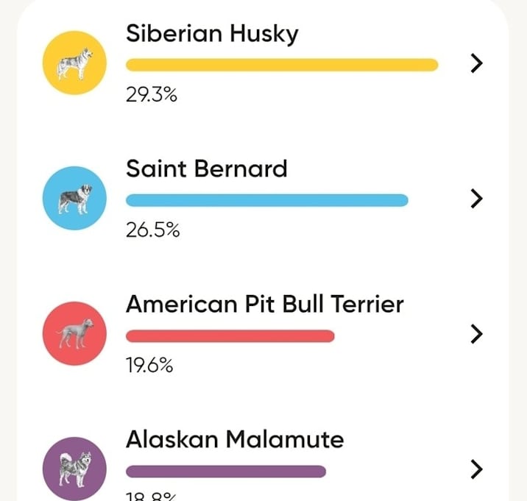Open the Alaskan Malamute breed title
The height and width of the screenshot is (501, 527).
point(235,439)
